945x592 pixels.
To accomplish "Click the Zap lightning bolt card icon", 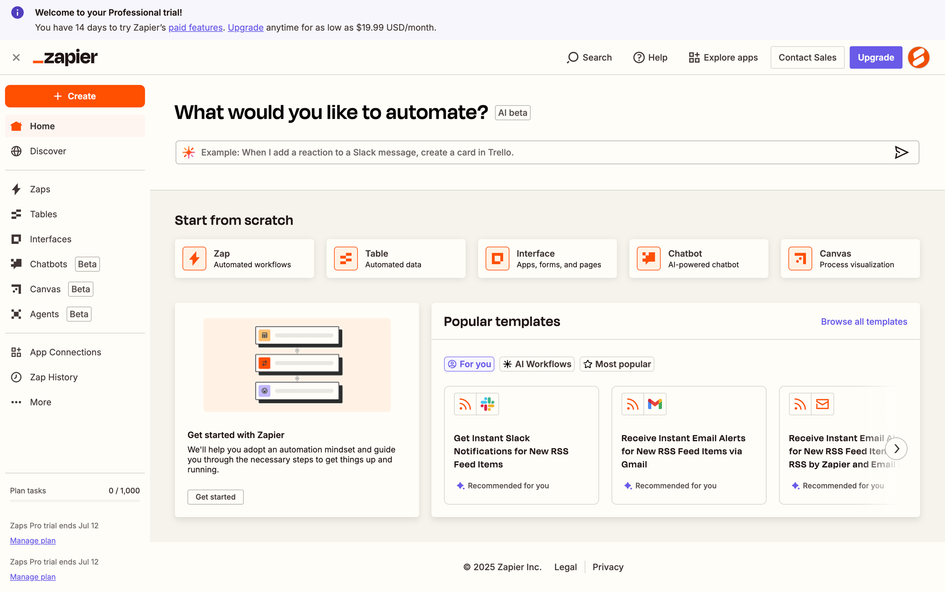I will tap(194, 259).
